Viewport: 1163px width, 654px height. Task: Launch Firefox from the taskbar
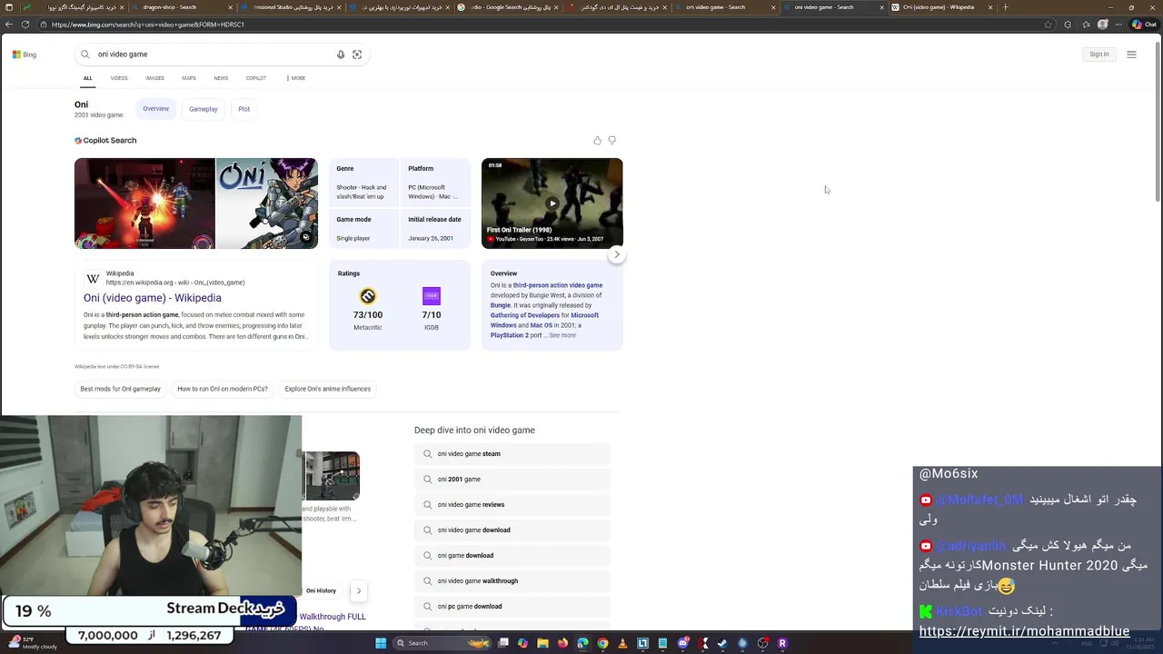click(x=562, y=643)
